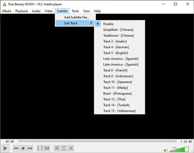194x153 pixels.
Task: Open the Audio menu
Action: [36, 11]
